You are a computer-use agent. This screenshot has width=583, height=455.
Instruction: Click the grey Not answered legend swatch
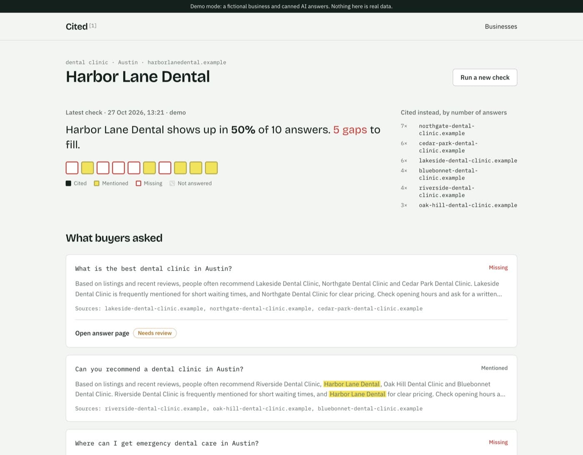pyautogui.click(x=172, y=183)
